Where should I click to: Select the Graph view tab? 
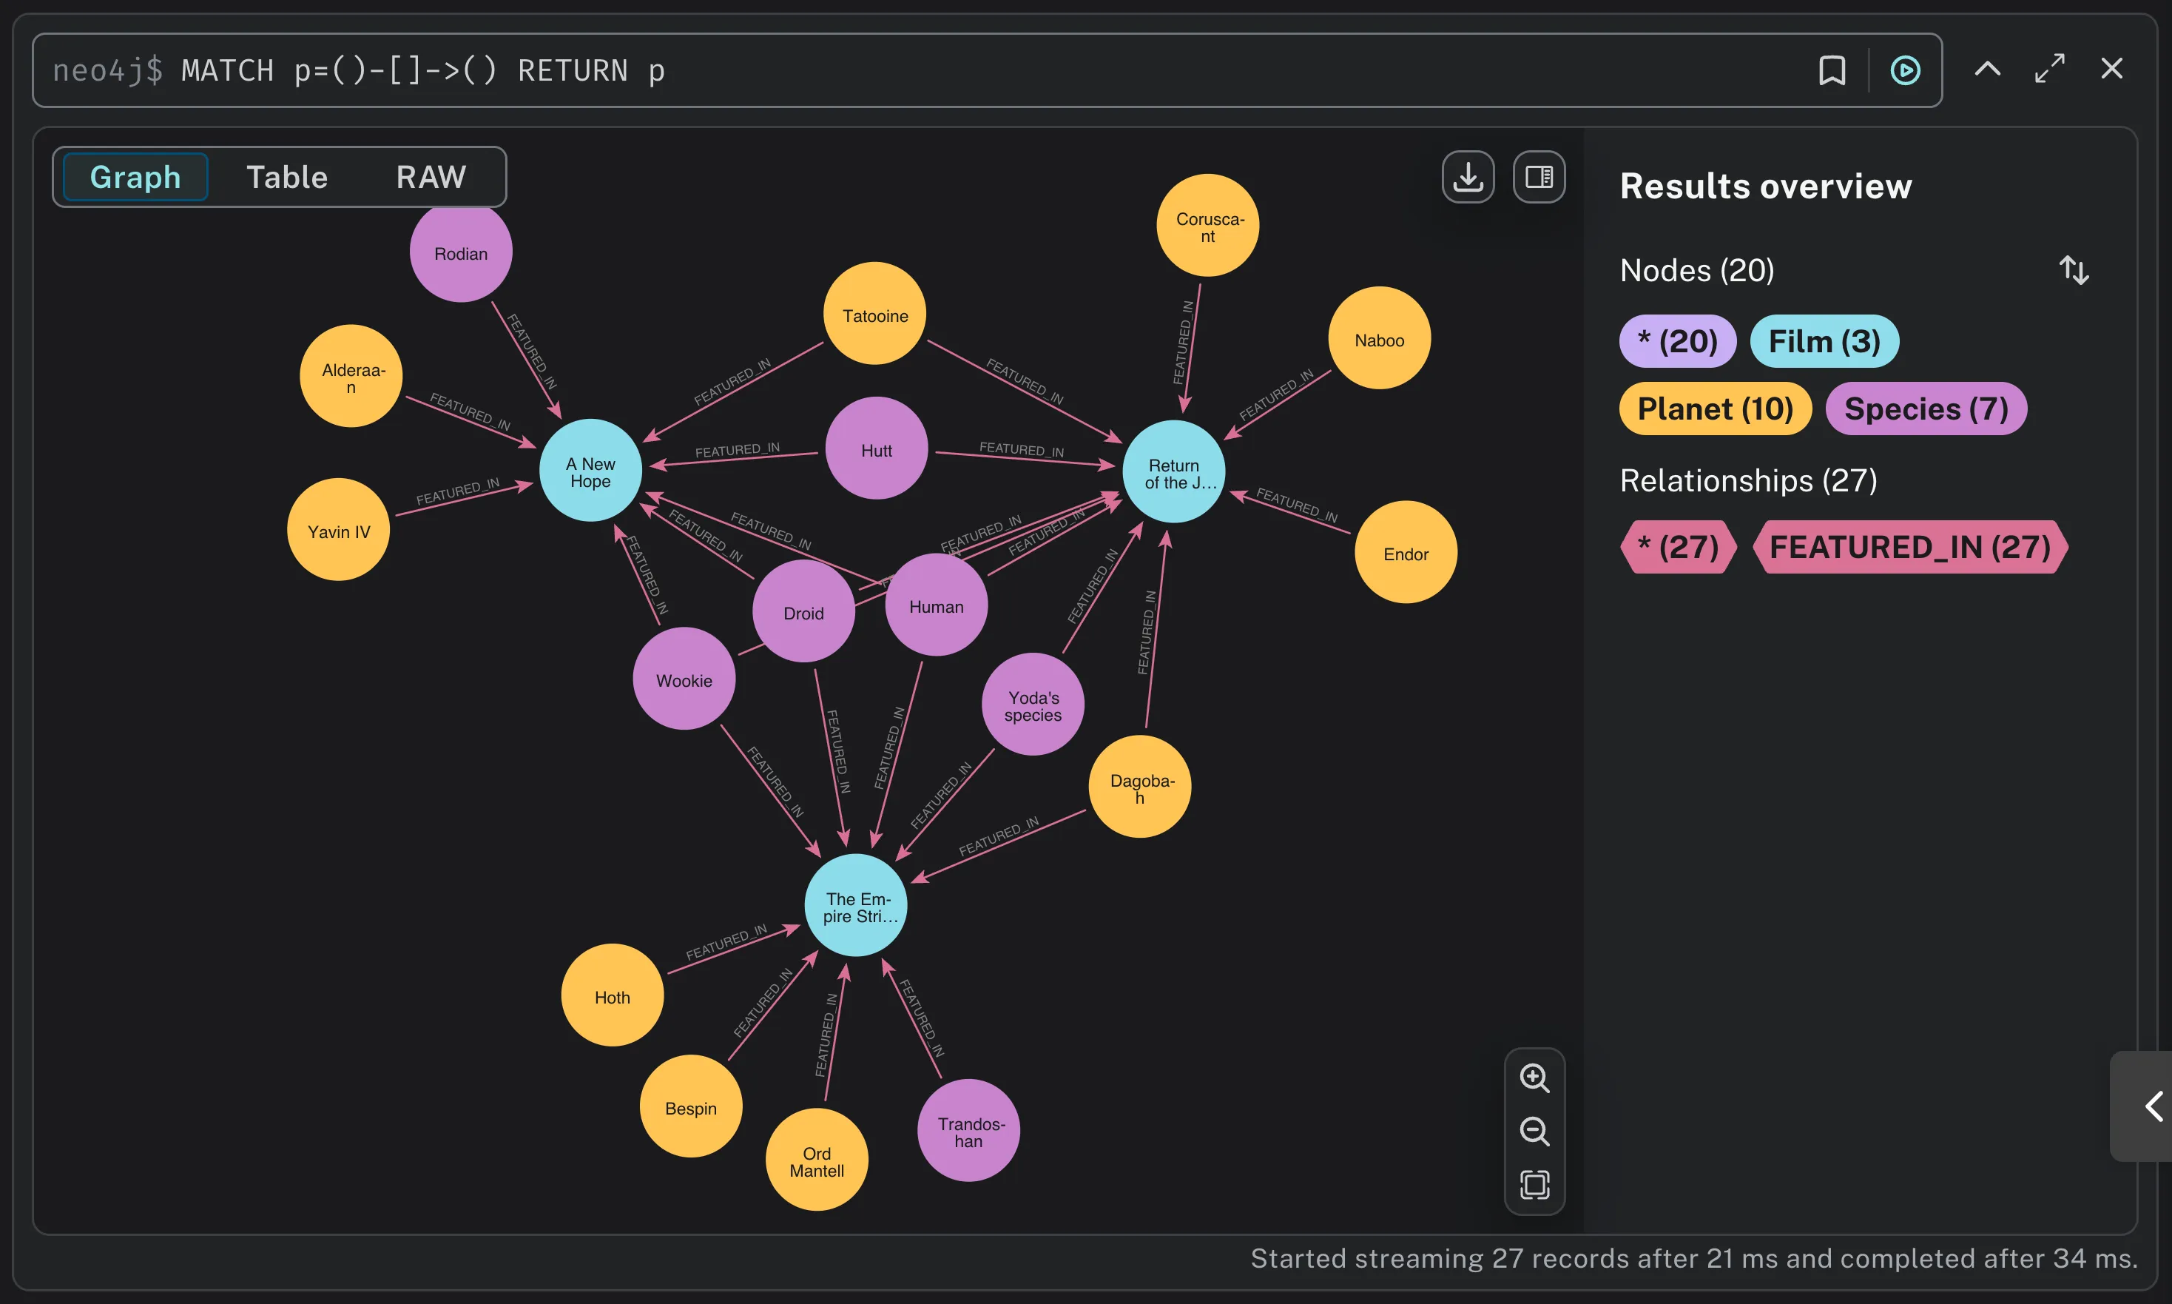click(135, 177)
